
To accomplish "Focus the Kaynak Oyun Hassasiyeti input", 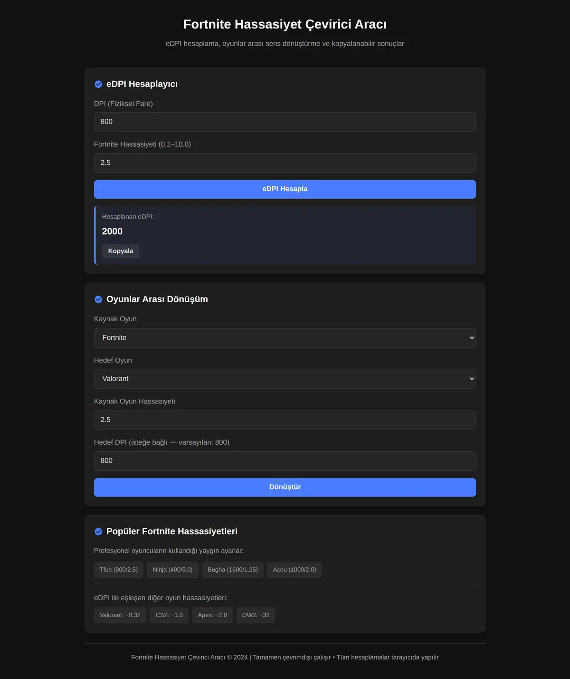I will [285, 420].
